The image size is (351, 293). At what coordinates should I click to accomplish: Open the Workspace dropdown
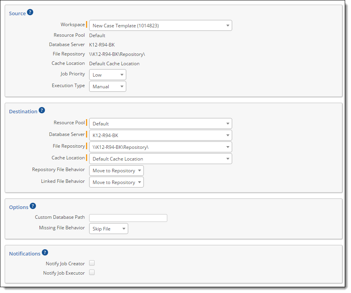160,26
